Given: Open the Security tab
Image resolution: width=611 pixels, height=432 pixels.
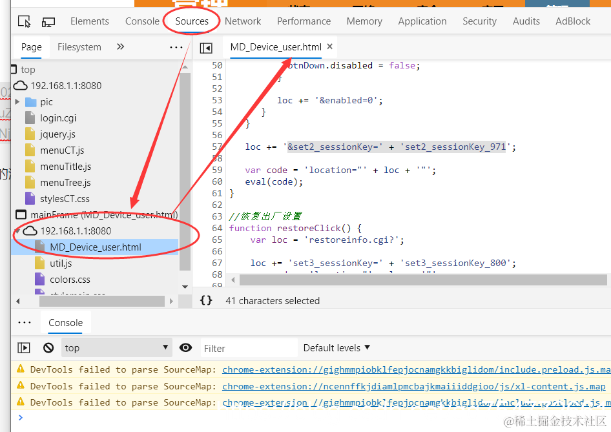Looking at the screenshot, I should pyautogui.click(x=480, y=21).
